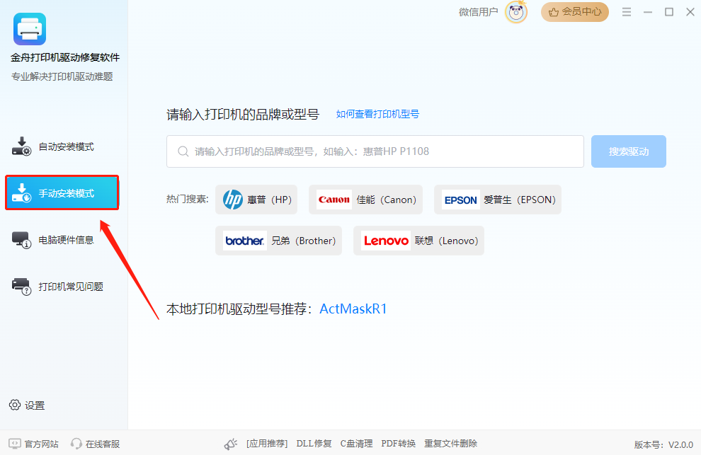701x455 pixels.
Task: Open the hamburger menu icon
Action: [627, 12]
